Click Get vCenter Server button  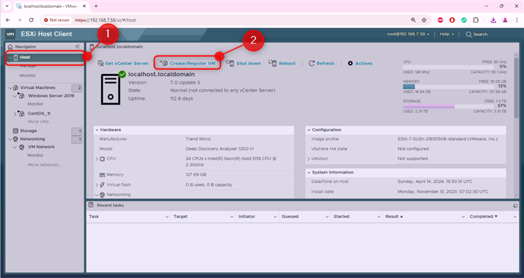pyautogui.click(x=123, y=63)
